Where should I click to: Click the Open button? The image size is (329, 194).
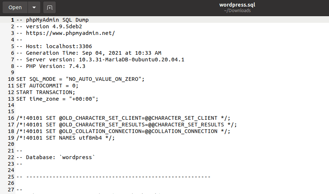[x=15, y=7]
